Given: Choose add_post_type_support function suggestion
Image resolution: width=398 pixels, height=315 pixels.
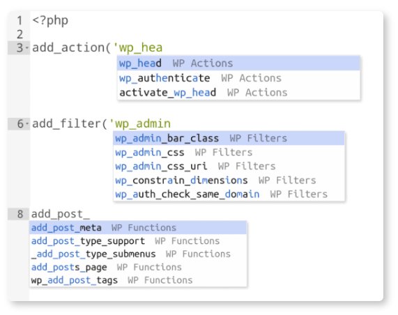Looking at the screenshot, I should pyautogui.click(x=138, y=241).
